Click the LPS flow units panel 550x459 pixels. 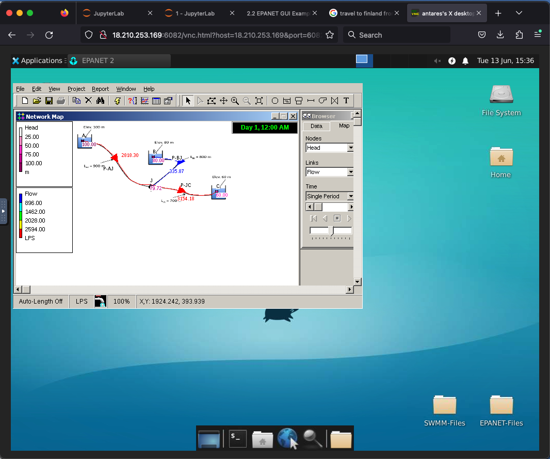[x=82, y=302]
